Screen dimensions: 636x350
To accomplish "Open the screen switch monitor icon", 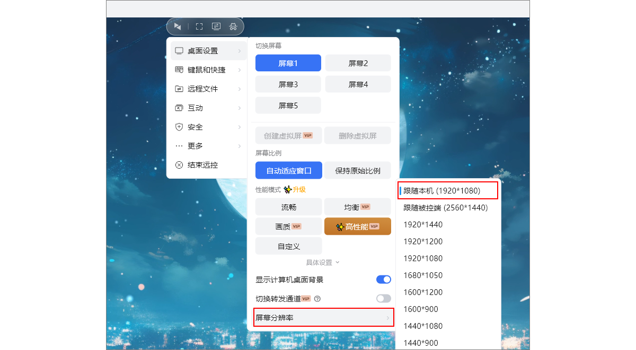I will 216,26.
